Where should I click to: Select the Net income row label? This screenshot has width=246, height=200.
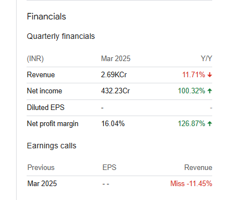[44, 91]
